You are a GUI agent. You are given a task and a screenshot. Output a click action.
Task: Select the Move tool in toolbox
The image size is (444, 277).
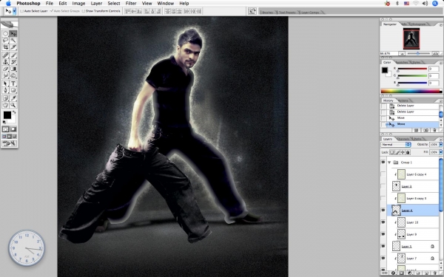click(x=13, y=34)
